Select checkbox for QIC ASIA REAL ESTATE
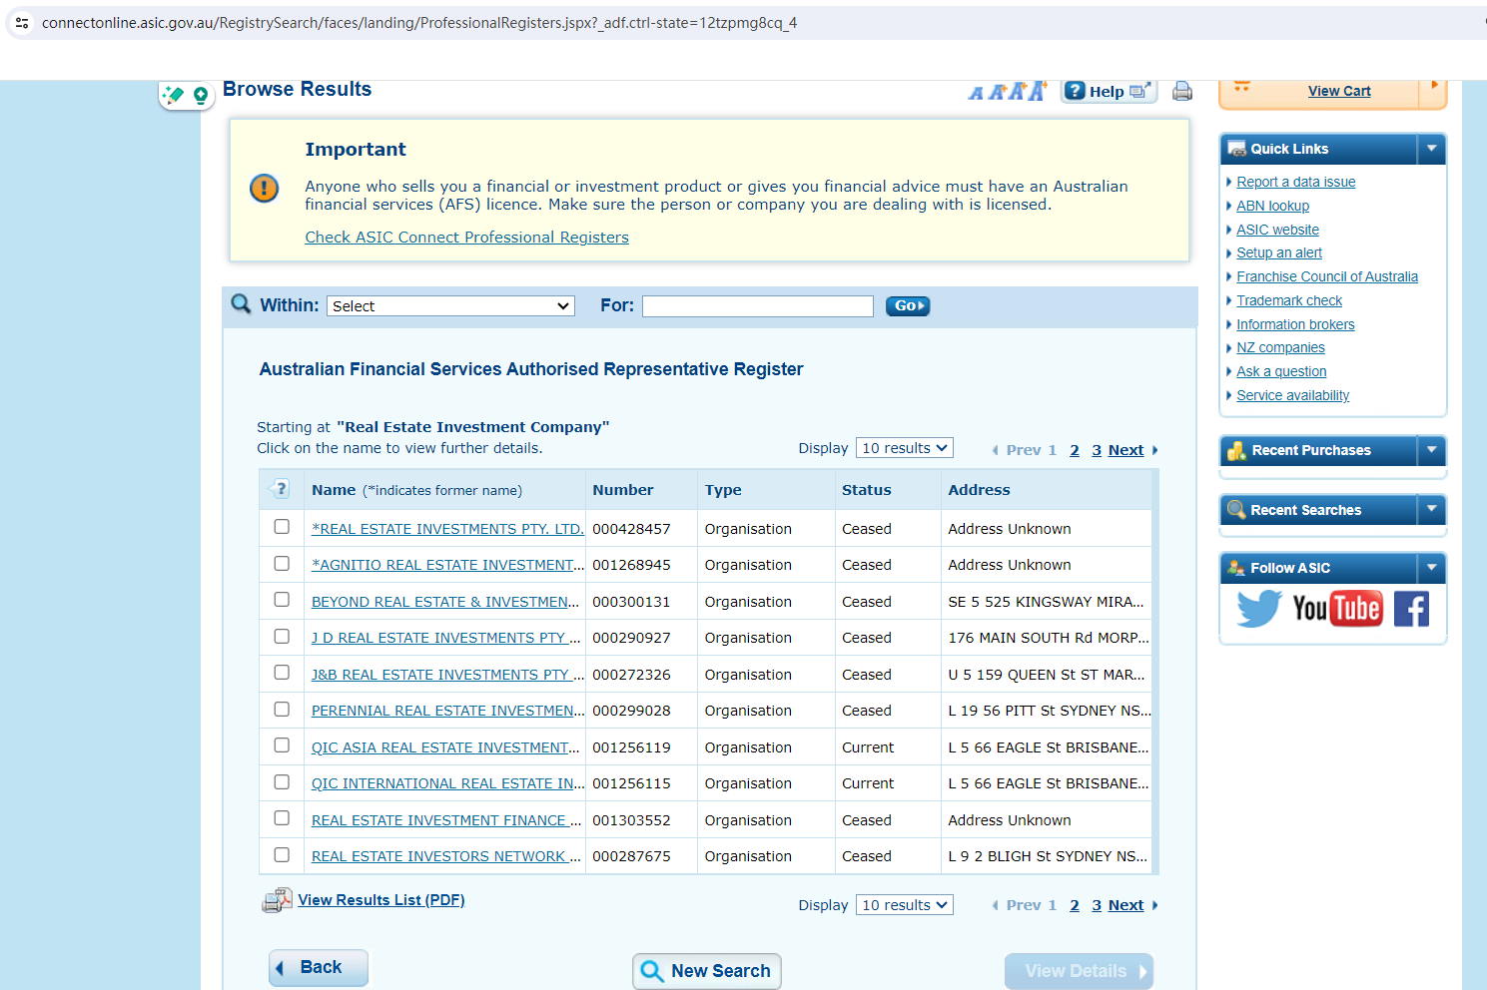This screenshot has width=1487, height=990. tap(282, 745)
